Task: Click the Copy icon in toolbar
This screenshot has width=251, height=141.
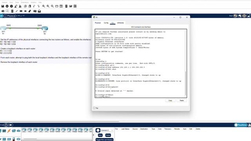Action: click(x=25, y=6)
